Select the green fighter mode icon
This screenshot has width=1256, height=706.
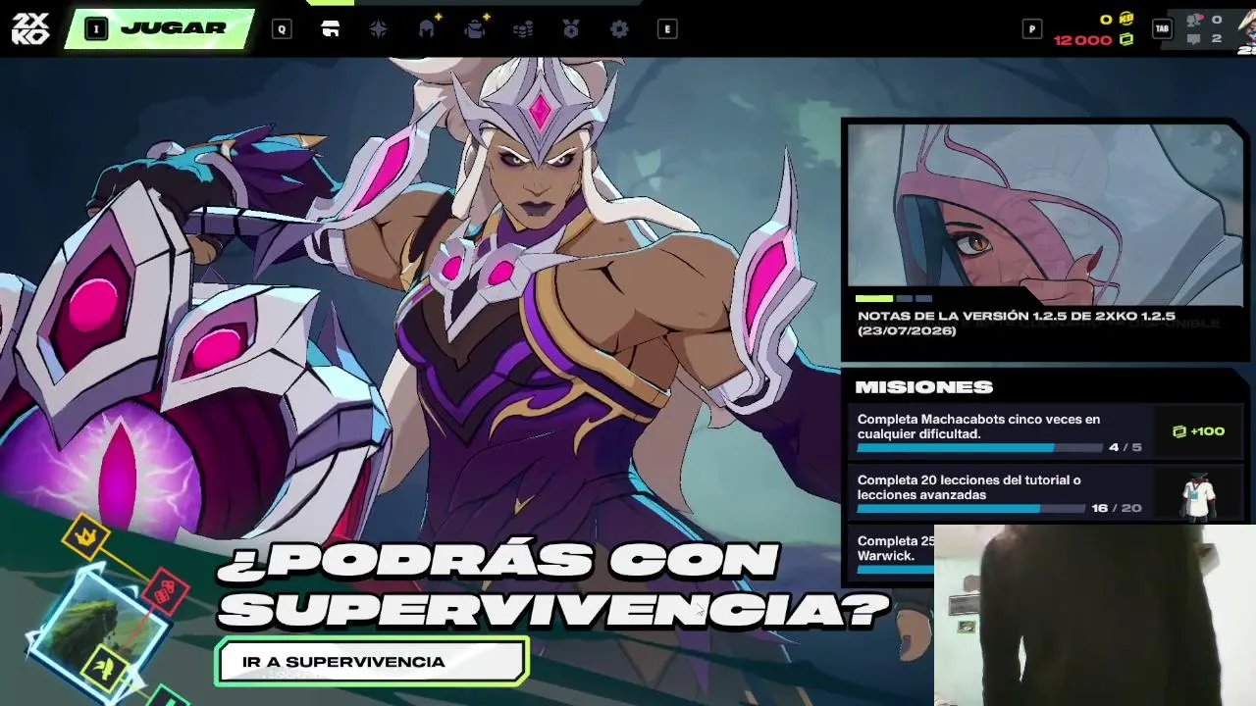point(106,668)
